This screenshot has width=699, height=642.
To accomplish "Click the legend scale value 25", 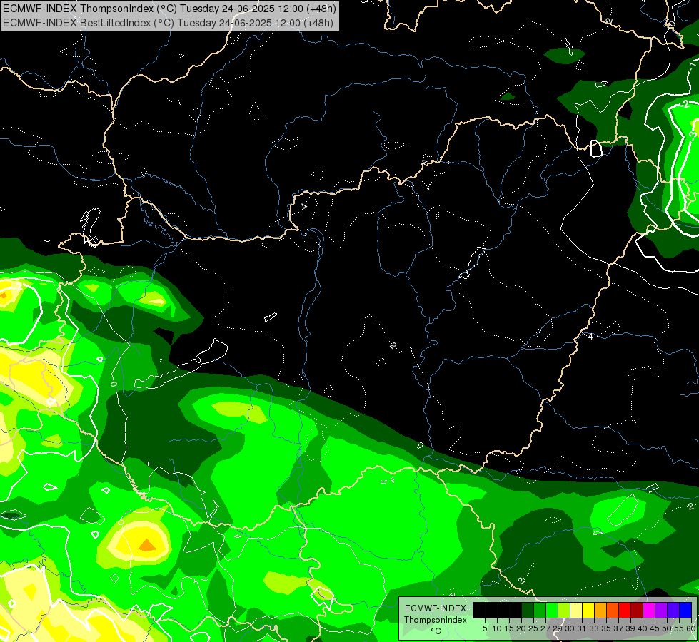I will click(x=533, y=628).
